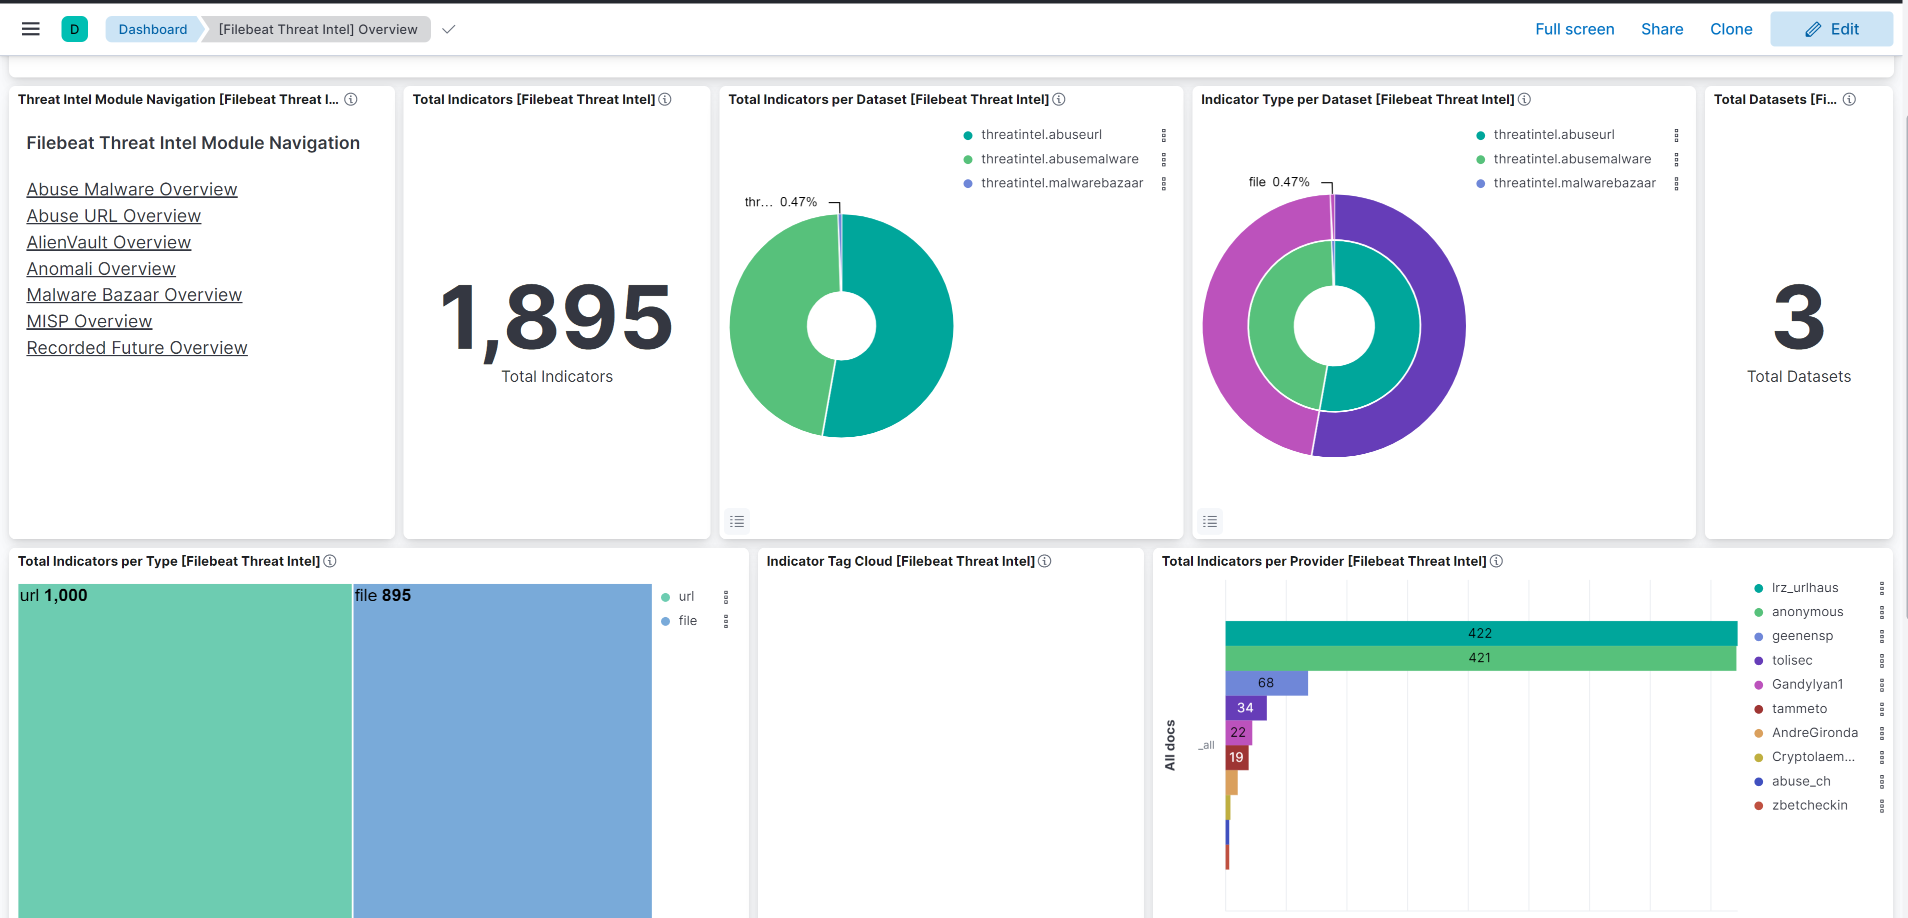
Task: Click the tolisec legend color dot
Action: 1758,660
